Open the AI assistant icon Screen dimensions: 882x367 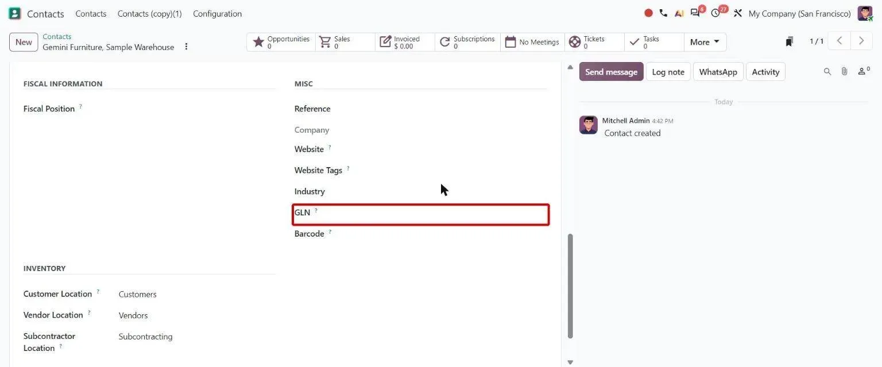coord(679,13)
